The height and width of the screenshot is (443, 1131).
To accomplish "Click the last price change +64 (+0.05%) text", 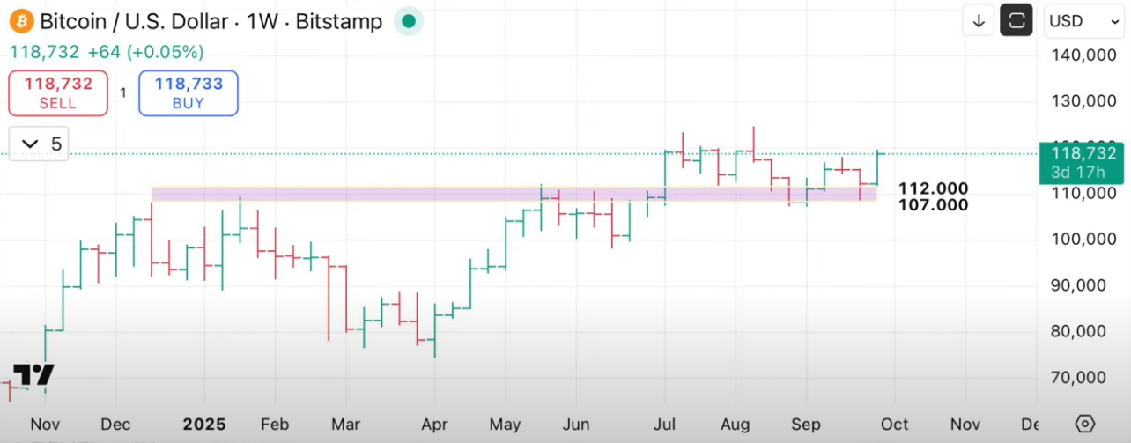I will pyautogui.click(x=145, y=52).
